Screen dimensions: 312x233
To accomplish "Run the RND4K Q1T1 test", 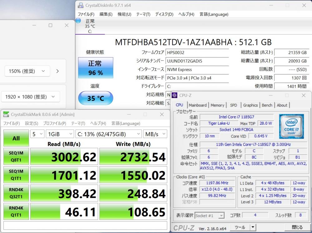I will 16,212.
